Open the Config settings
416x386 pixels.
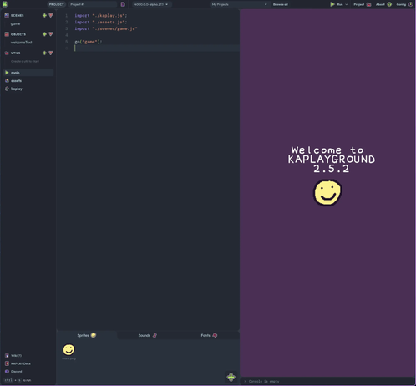(x=404, y=4)
